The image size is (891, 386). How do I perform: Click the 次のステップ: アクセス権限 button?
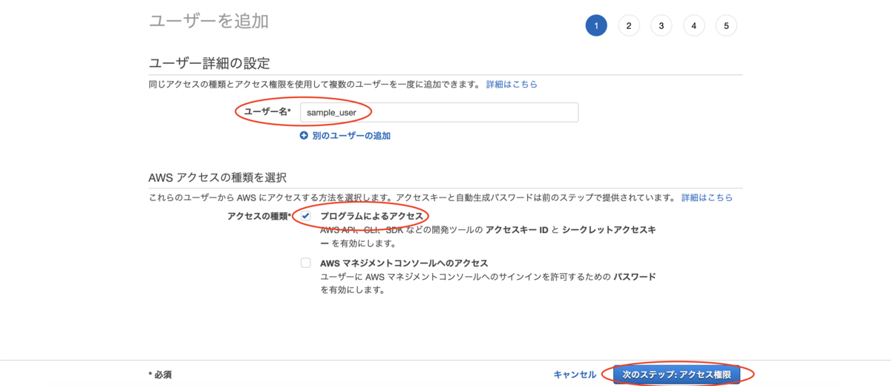676,375
